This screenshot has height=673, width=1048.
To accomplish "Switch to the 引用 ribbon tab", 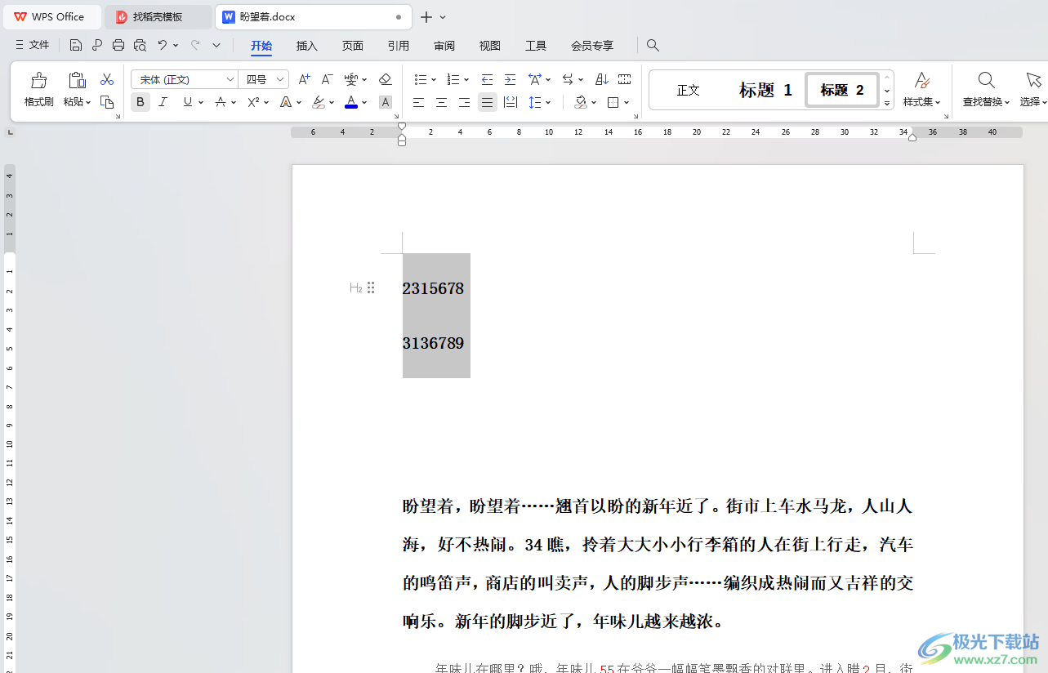I will 399,46.
